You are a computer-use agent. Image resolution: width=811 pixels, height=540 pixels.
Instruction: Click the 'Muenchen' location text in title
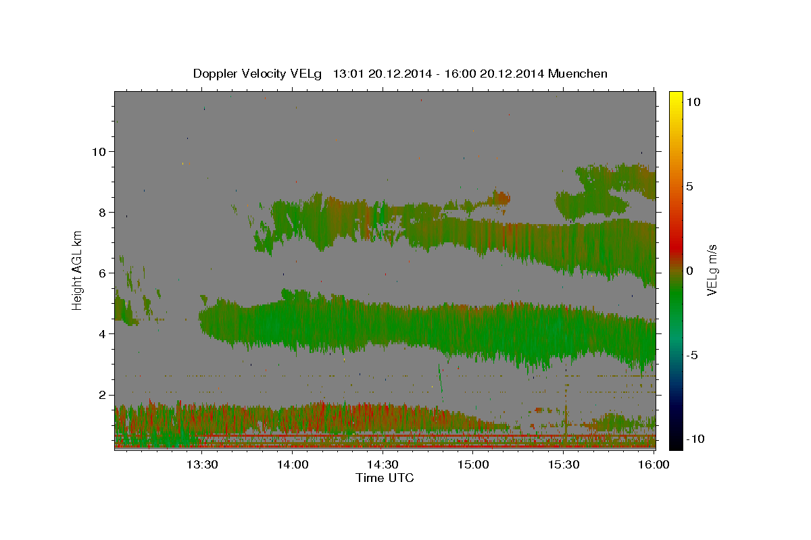click(x=578, y=74)
